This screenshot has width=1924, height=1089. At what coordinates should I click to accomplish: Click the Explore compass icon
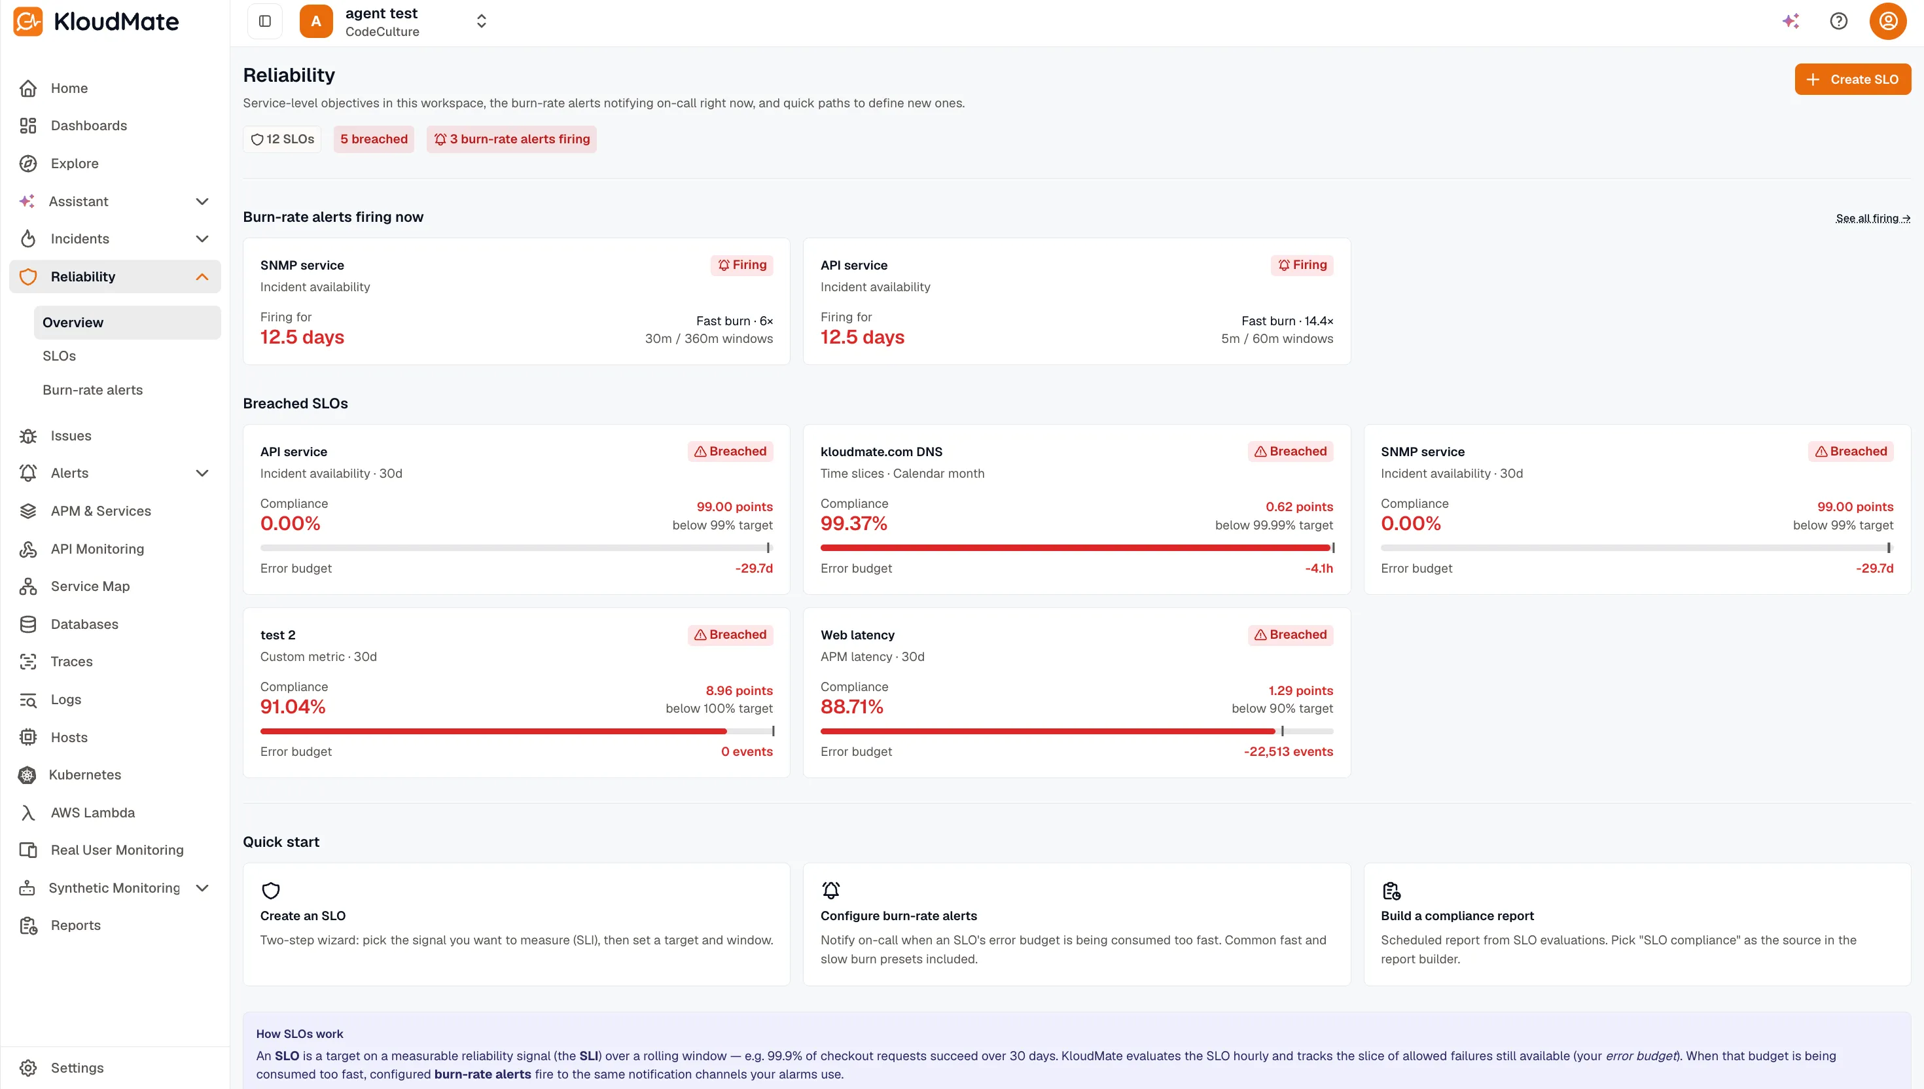point(27,164)
